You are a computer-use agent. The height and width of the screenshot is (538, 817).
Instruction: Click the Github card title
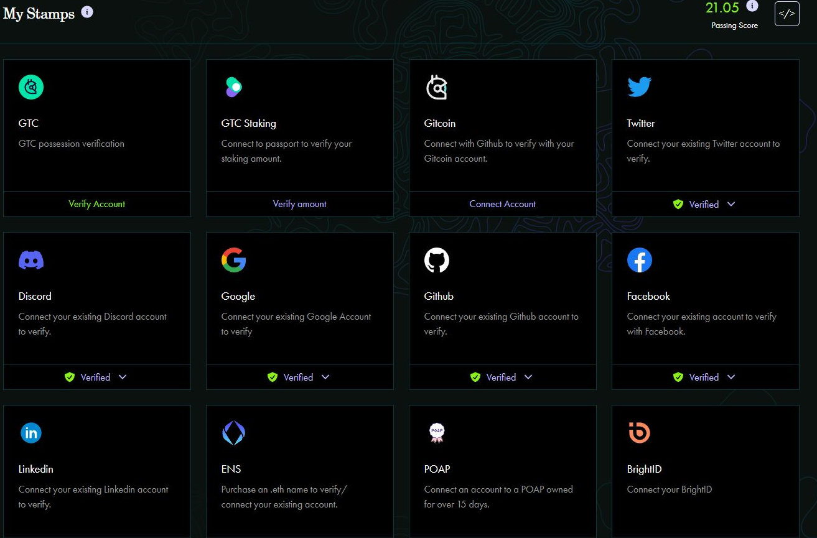pyautogui.click(x=439, y=296)
